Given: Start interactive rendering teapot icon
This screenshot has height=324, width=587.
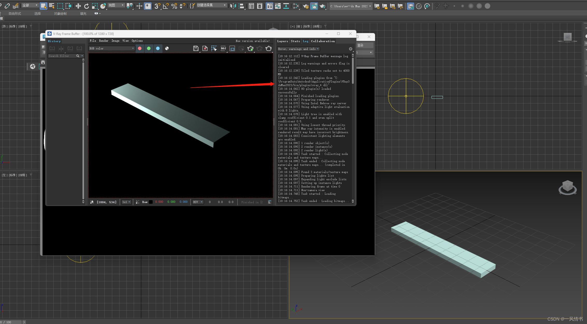Looking at the screenshot, I should tap(250, 48).
